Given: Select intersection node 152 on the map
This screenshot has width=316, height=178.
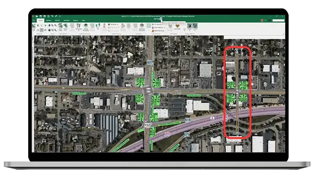Looking at the screenshot, I should (x=147, y=125).
